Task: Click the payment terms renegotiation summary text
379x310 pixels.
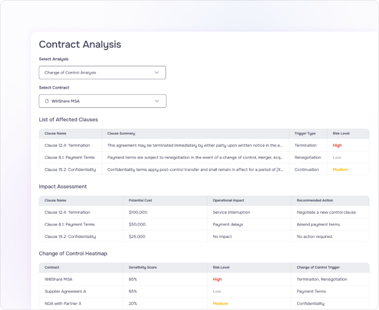Action: [x=195, y=157]
